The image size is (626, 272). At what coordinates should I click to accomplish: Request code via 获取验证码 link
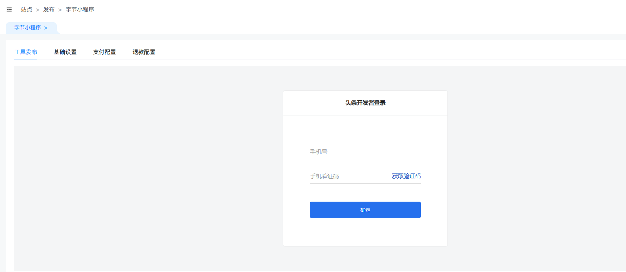[406, 176]
